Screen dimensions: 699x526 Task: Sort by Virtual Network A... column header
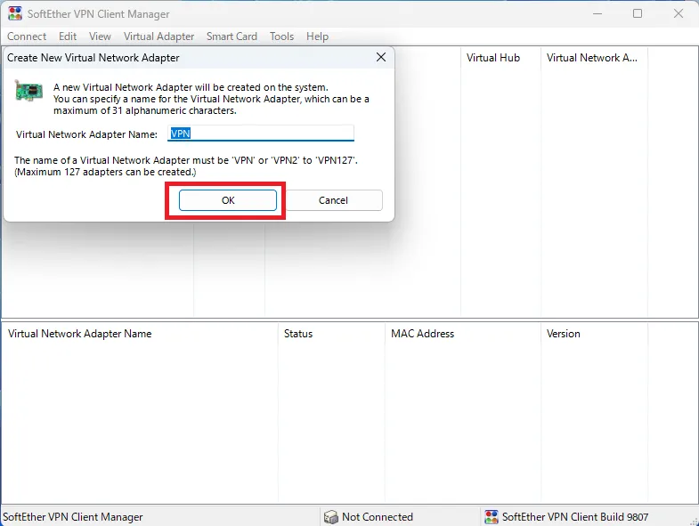point(594,58)
